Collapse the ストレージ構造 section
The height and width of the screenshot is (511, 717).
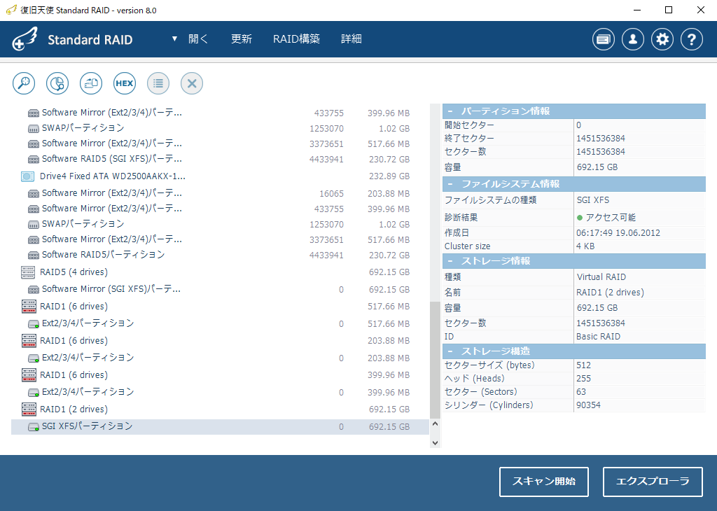click(x=450, y=351)
